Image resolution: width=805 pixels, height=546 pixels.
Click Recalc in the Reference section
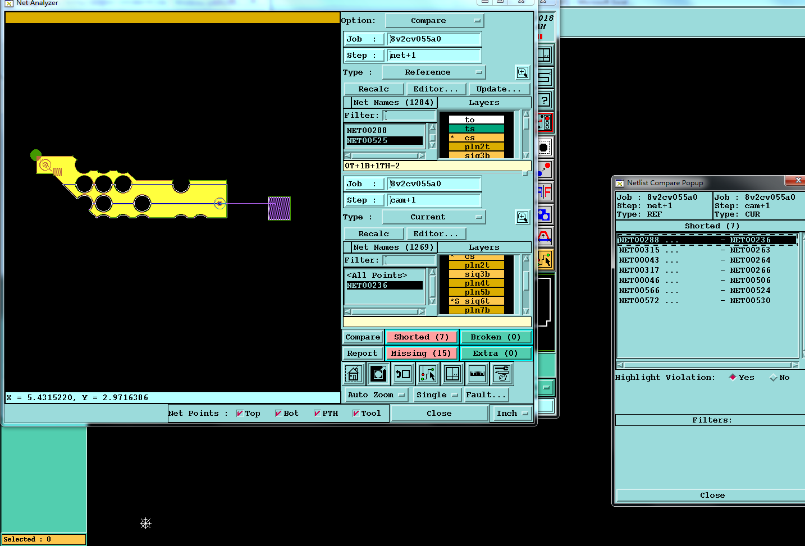click(374, 89)
